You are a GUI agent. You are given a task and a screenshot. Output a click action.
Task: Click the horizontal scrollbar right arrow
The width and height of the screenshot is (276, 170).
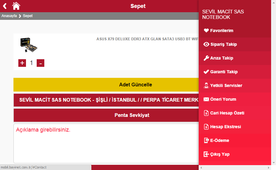(269, 168)
